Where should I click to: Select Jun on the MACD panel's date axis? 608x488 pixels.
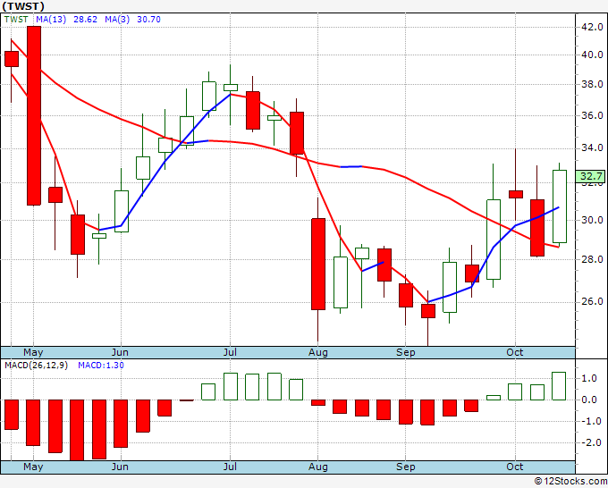(120, 467)
